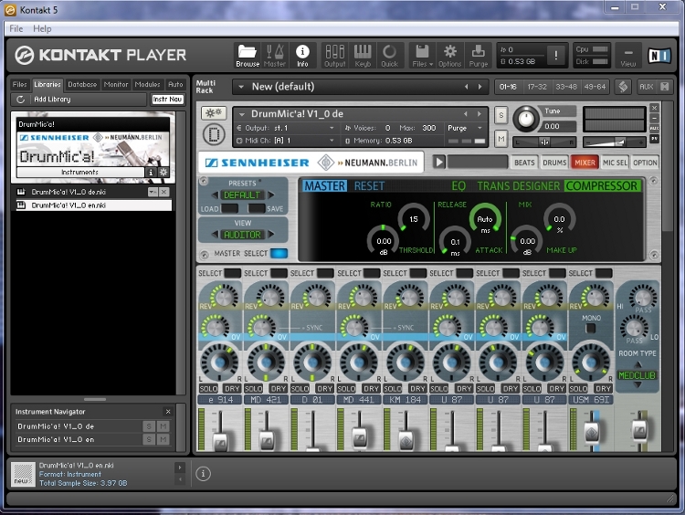
Task: Open the multi preset dropdown arrow
Action: (x=241, y=87)
